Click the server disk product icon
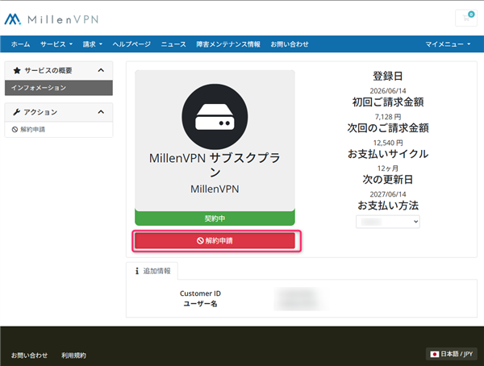484x366 pixels. pos(215,117)
